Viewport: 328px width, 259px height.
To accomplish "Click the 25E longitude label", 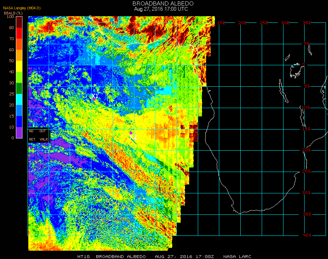I will tap(264, 23).
